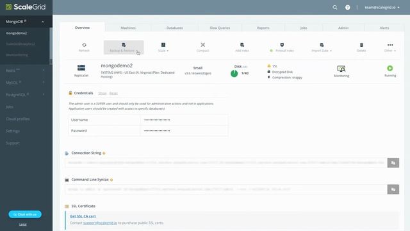410x231 pixels.
Task: Click the Reset credentials link
Action: pos(113,93)
